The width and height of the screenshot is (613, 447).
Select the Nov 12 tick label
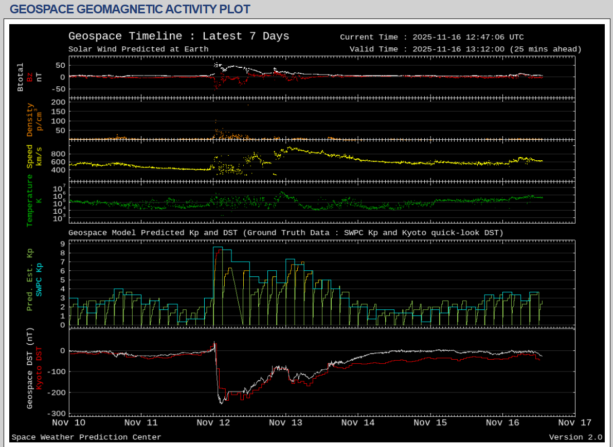click(213, 423)
